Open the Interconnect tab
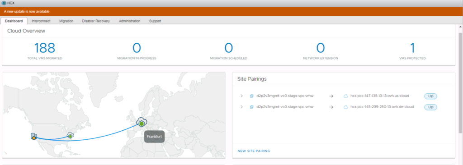This screenshot has width=463, height=165. (41, 21)
